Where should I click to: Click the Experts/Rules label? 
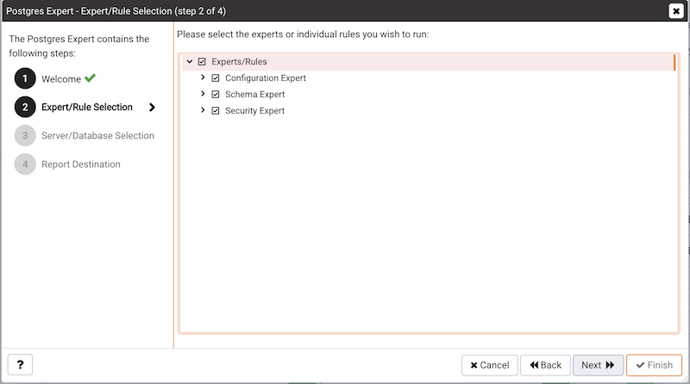pyautogui.click(x=239, y=61)
